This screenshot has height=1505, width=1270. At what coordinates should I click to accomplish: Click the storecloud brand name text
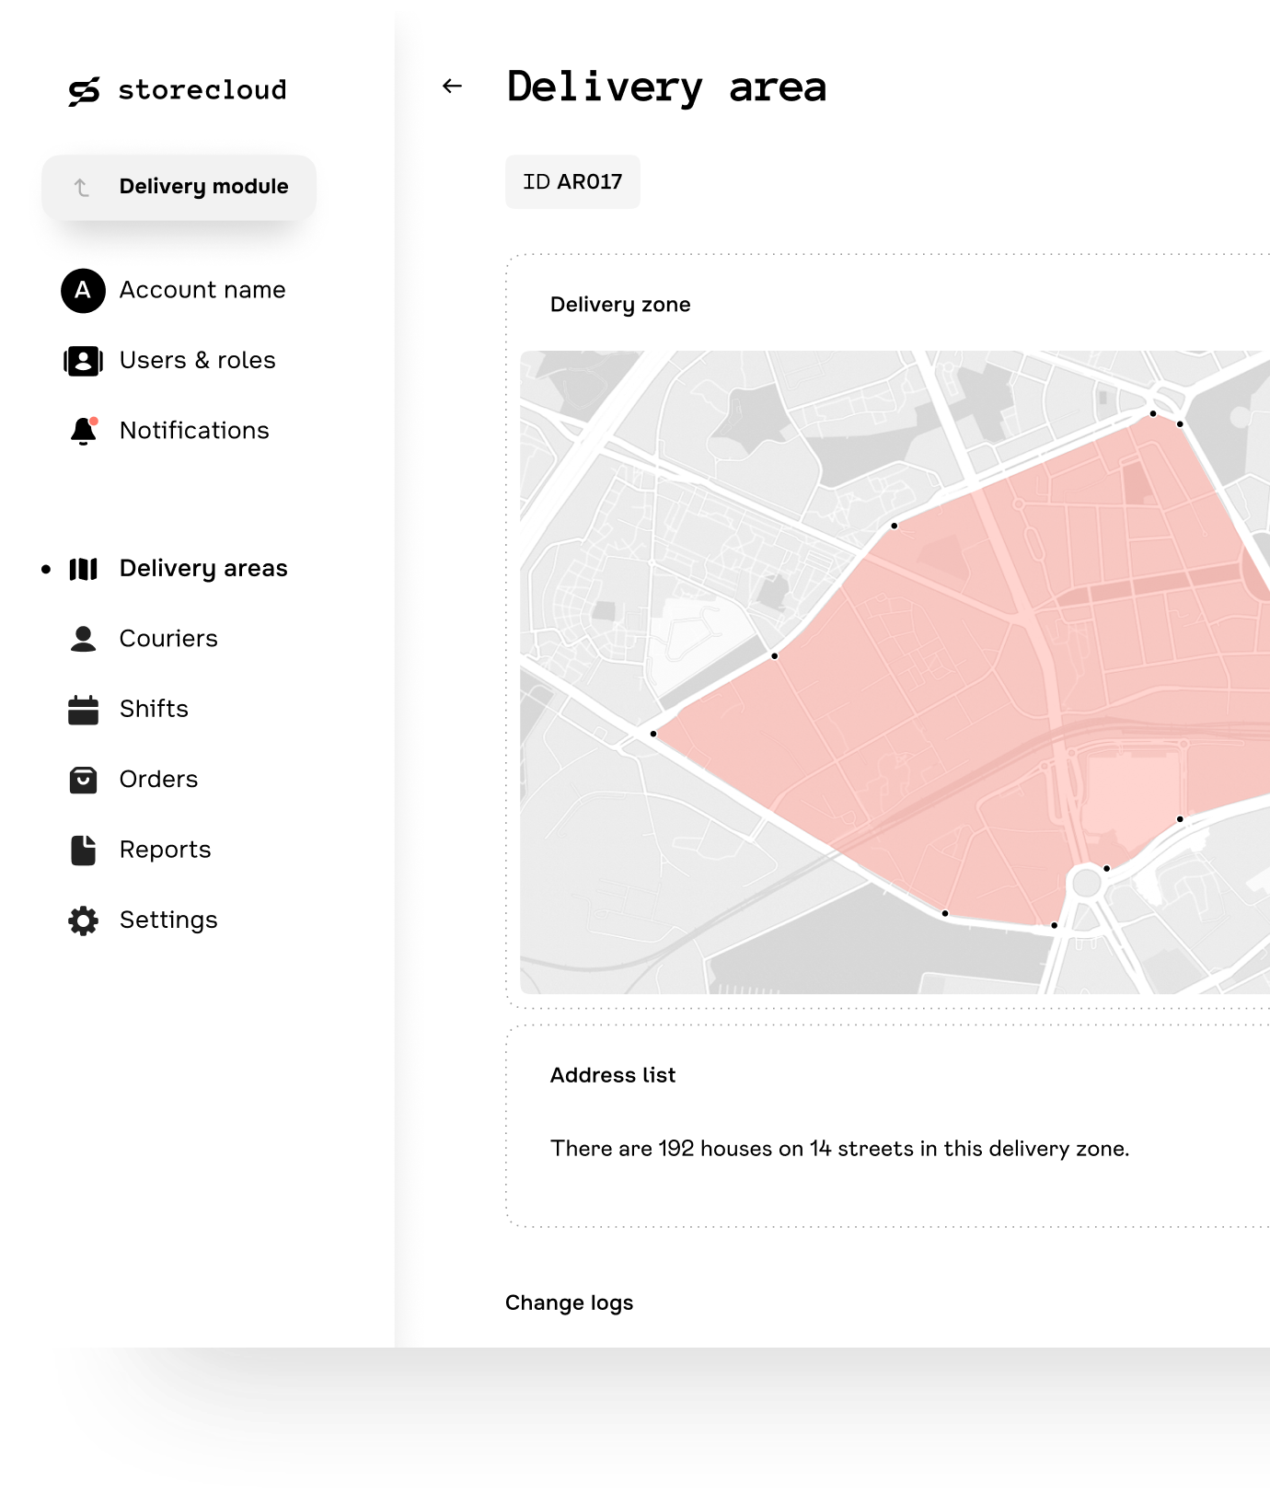point(202,90)
